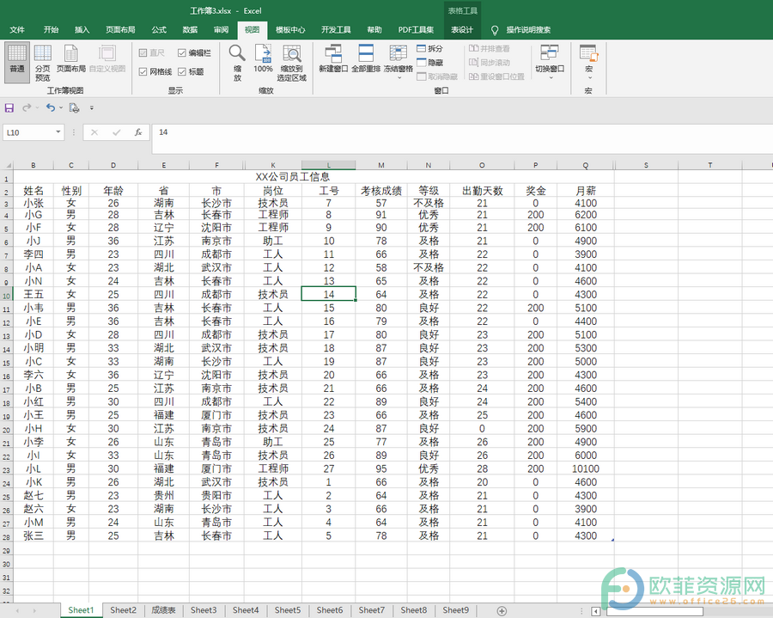
Task: Open a New Window (新建窗口)
Action: click(333, 58)
